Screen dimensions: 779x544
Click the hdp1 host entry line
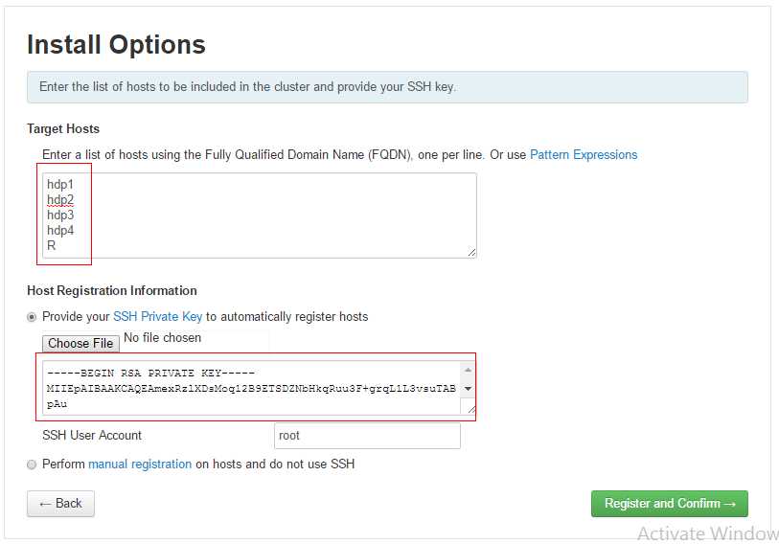(60, 184)
